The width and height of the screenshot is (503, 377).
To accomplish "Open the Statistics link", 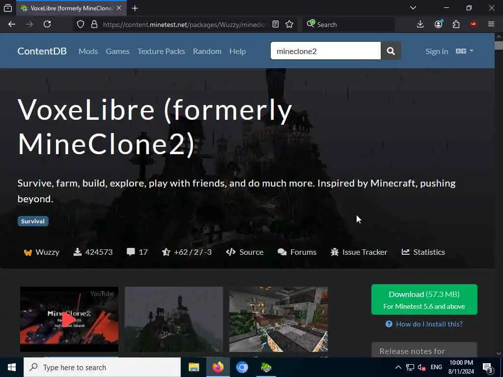I will [423, 252].
